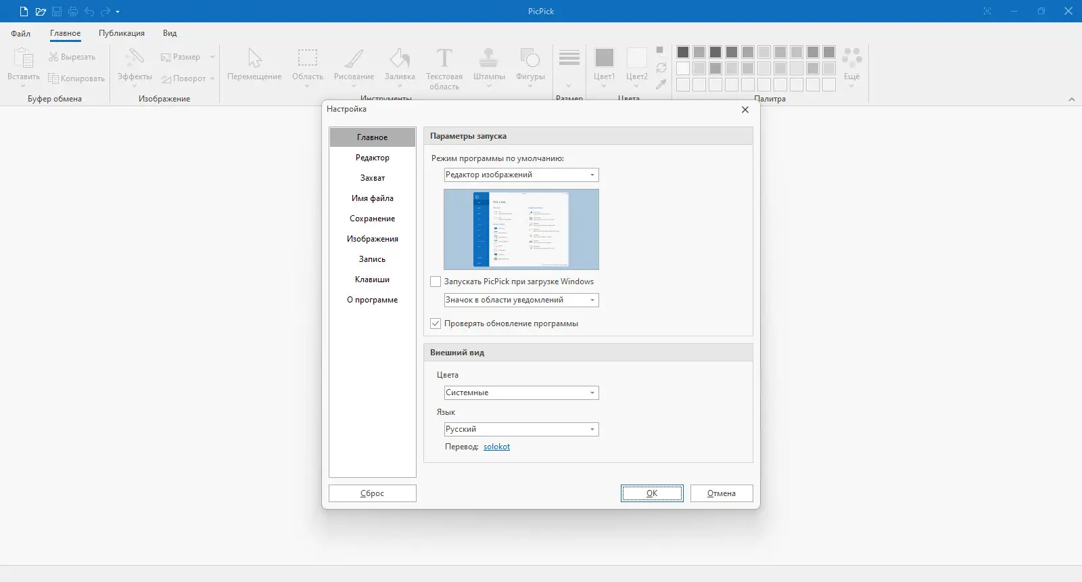Viewport: 1082px width, 582px height.
Task: Enable Запускать PicPick при загрузке Windows
Action: pyautogui.click(x=436, y=282)
